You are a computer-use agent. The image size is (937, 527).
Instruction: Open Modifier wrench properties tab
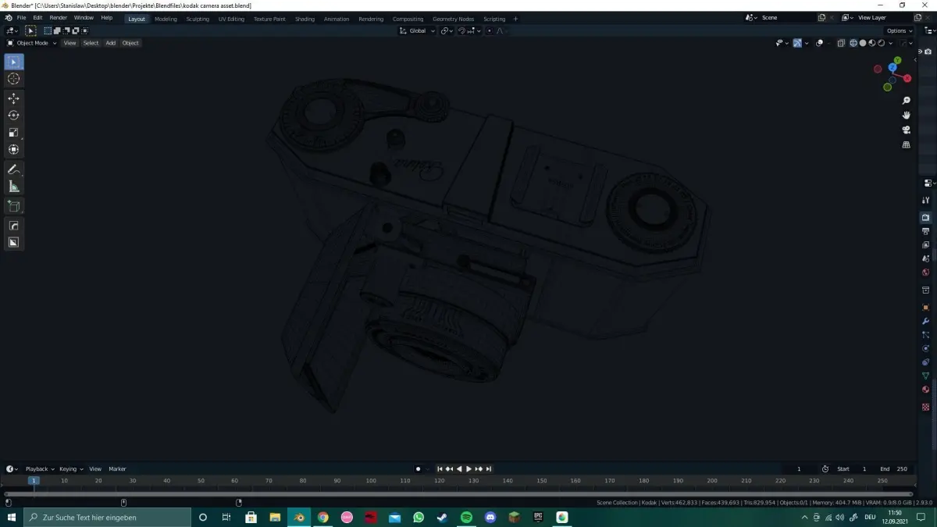point(926,321)
